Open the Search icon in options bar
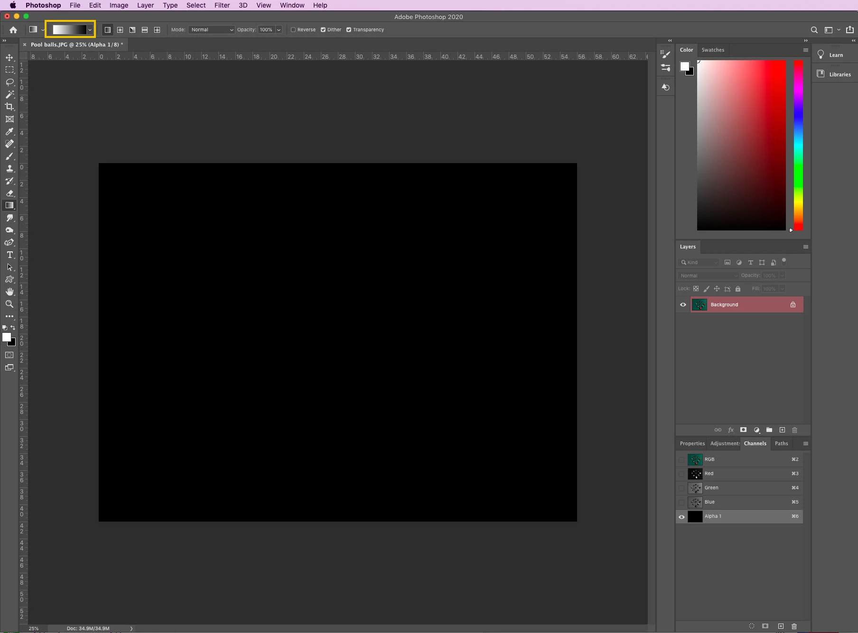This screenshot has width=858, height=633. pos(814,30)
